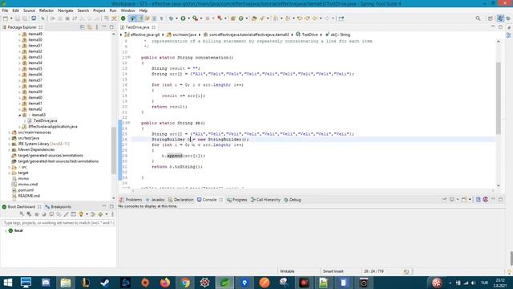The height and width of the screenshot is (289, 513).
Task: Click sb() : String breadcrumb segment
Action: click(338, 35)
